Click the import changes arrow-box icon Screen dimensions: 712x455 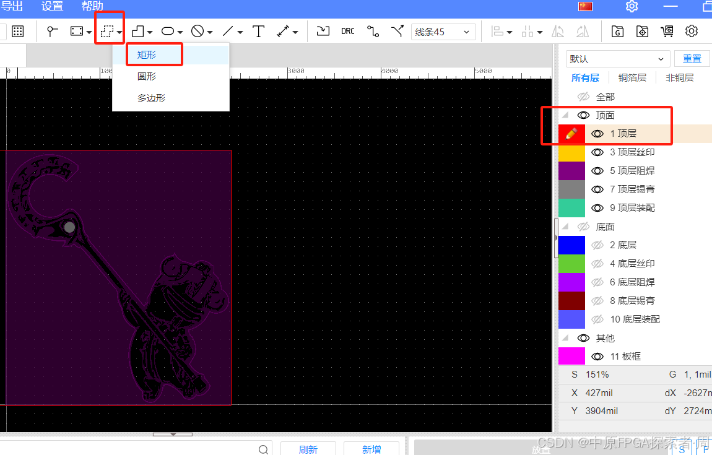pos(323,31)
